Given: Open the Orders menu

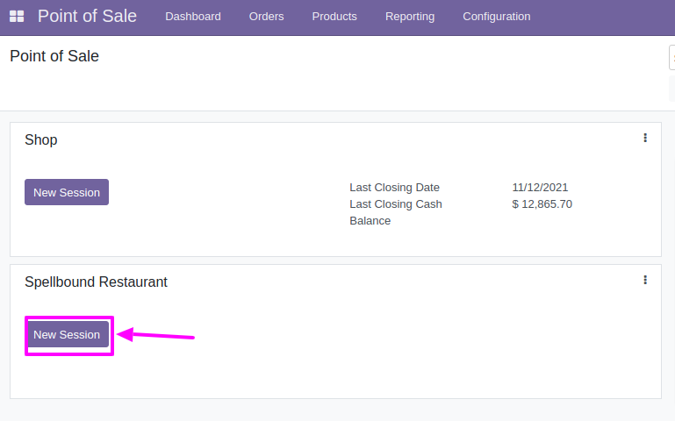Looking at the screenshot, I should (x=266, y=17).
